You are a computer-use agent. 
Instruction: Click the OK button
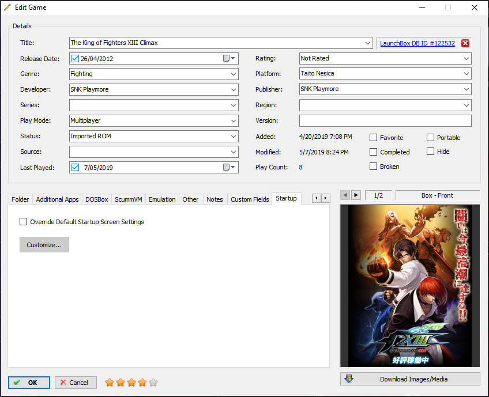(29, 383)
